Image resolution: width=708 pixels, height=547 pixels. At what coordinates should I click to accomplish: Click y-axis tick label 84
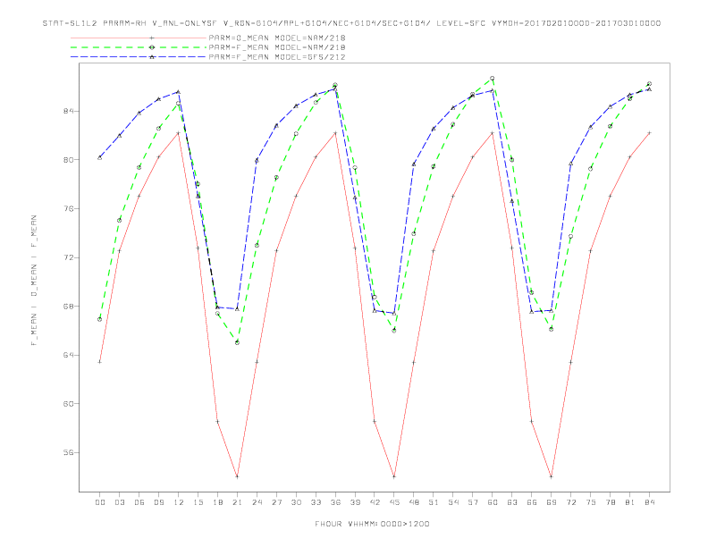(x=69, y=111)
